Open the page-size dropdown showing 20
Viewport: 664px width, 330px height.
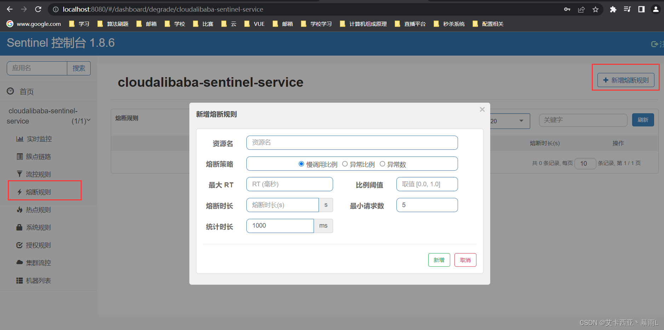[x=510, y=121]
